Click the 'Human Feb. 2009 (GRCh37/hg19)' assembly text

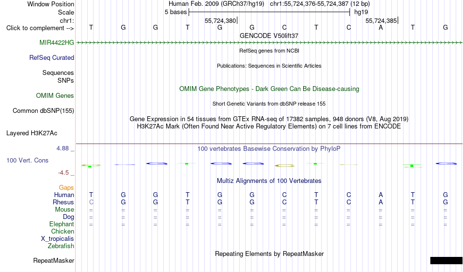coord(216,4)
